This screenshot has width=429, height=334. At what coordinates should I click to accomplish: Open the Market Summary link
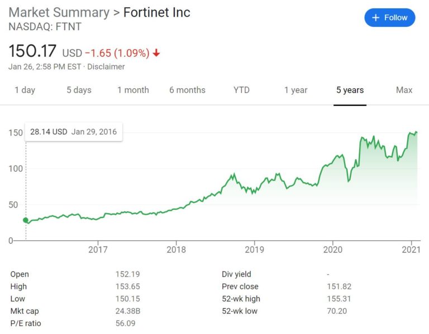(59, 13)
